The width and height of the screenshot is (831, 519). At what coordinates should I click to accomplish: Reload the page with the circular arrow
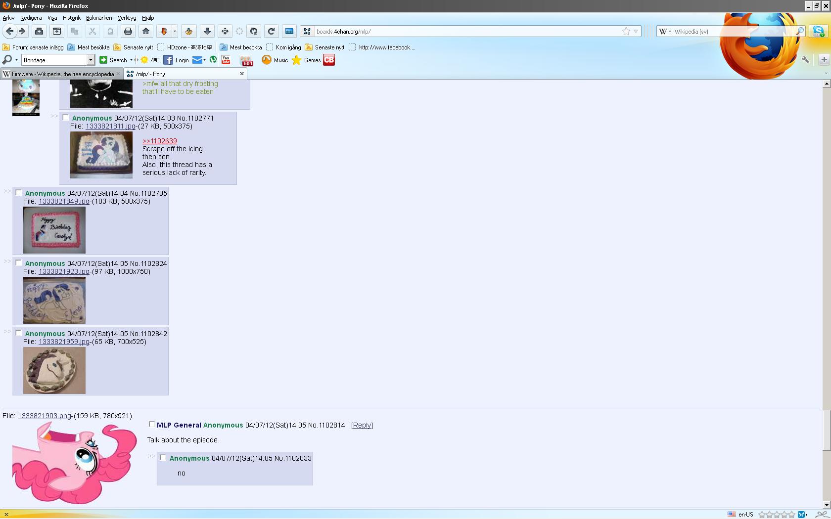[x=271, y=31]
